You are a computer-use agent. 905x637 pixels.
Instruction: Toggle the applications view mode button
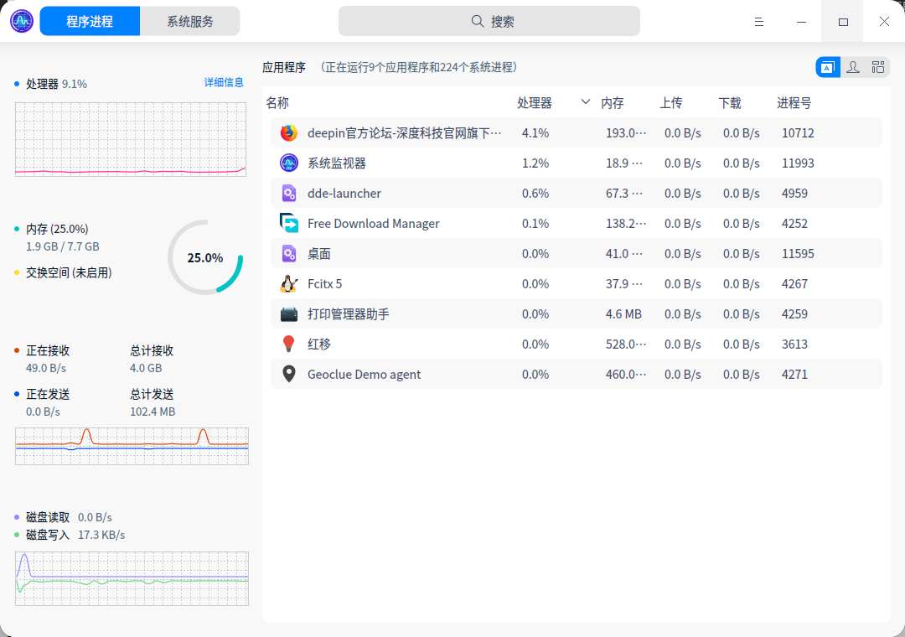tap(828, 66)
